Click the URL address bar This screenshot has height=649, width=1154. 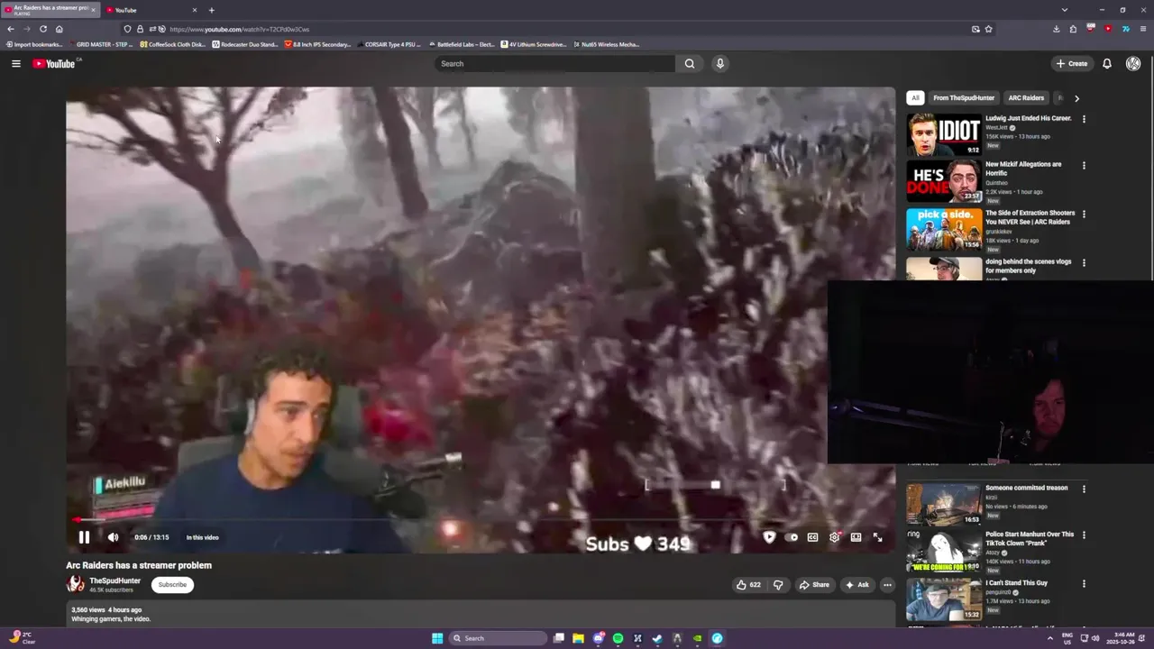[559, 29]
